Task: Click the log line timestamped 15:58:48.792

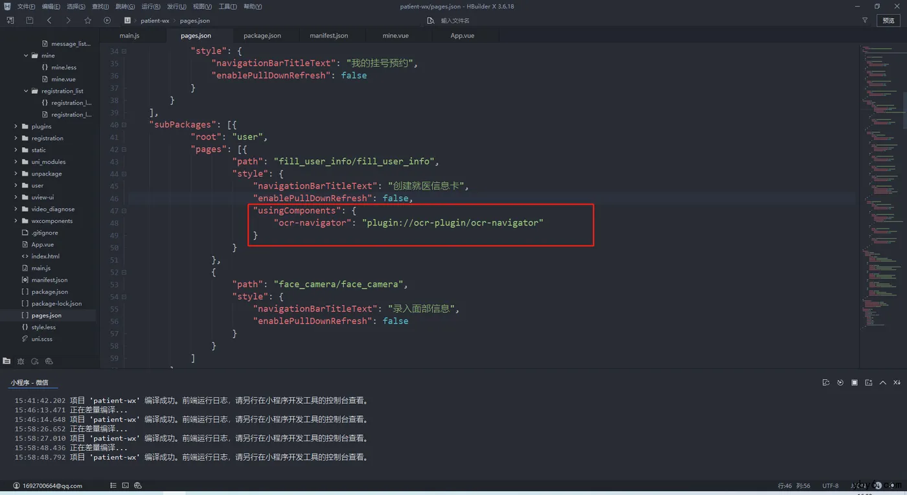Action: [x=192, y=457]
